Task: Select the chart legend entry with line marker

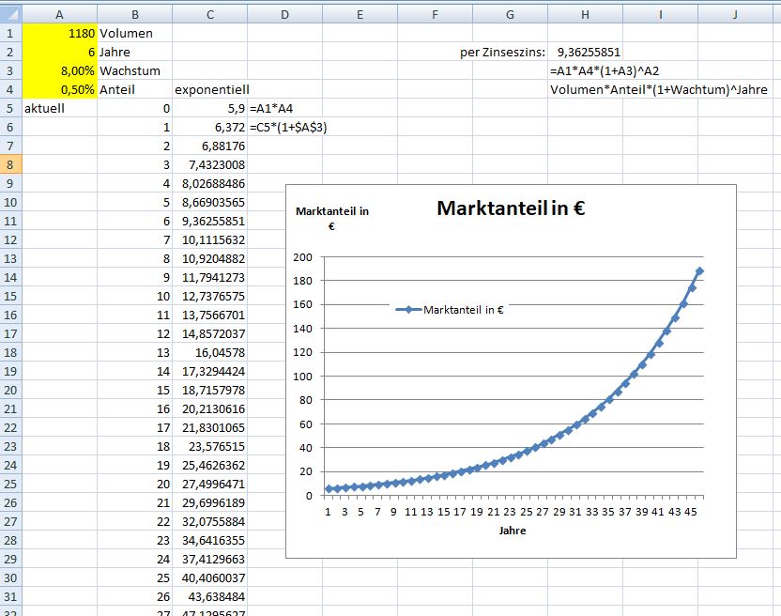Action: tap(450, 309)
